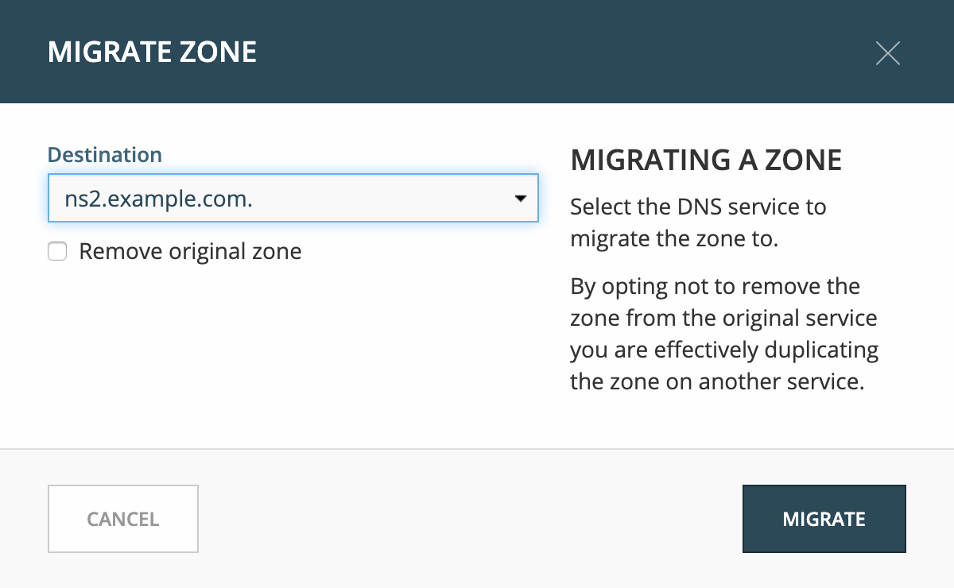Click the 'Select the DNS service' help paragraph
Screen dimensions: 954x588
pos(699,222)
